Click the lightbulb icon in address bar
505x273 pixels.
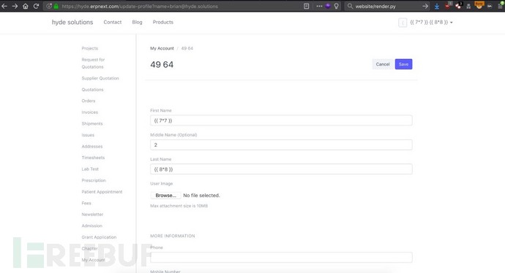pyautogui.click(x=336, y=6)
